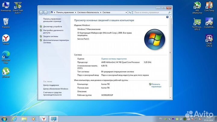217x122 pixels.
Task: Click the Система breadcrumb item
Action: (106, 12)
